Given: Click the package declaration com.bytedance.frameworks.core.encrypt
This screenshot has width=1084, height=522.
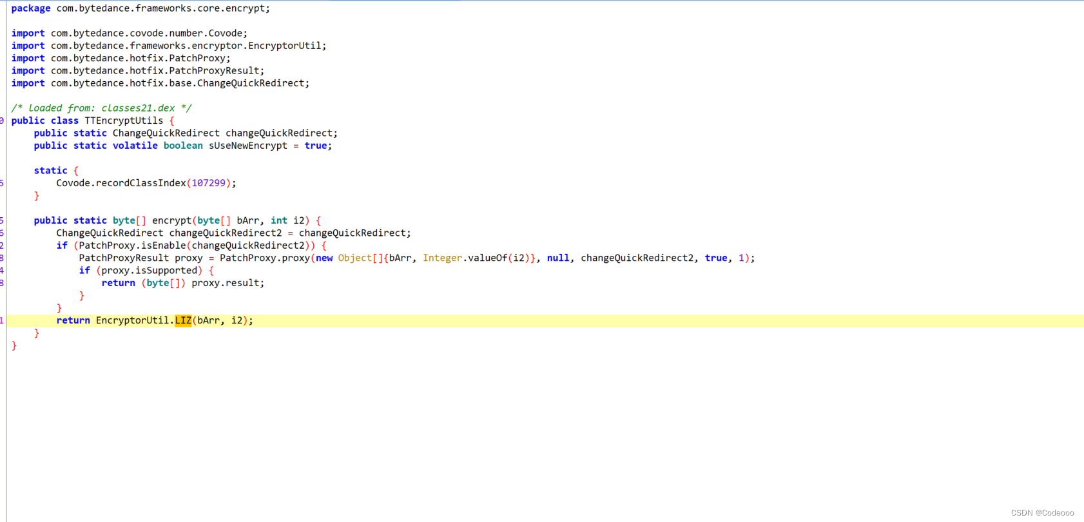Looking at the screenshot, I should pos(140,8).
